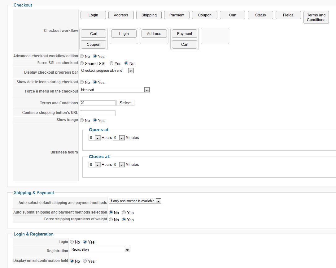Viewport: 336px width, 268px height.
Task: Click the Select button for Terms and Conditions
Action: (125, 103)
